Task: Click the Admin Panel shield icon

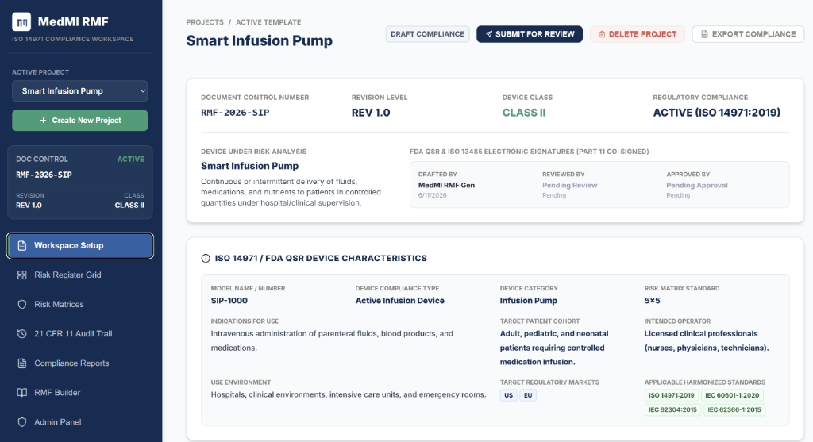Action: 21,422
